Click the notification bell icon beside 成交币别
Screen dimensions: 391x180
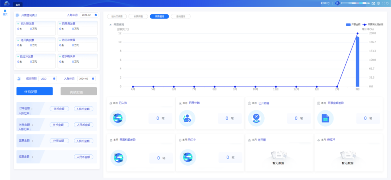(x=19, y=79)
